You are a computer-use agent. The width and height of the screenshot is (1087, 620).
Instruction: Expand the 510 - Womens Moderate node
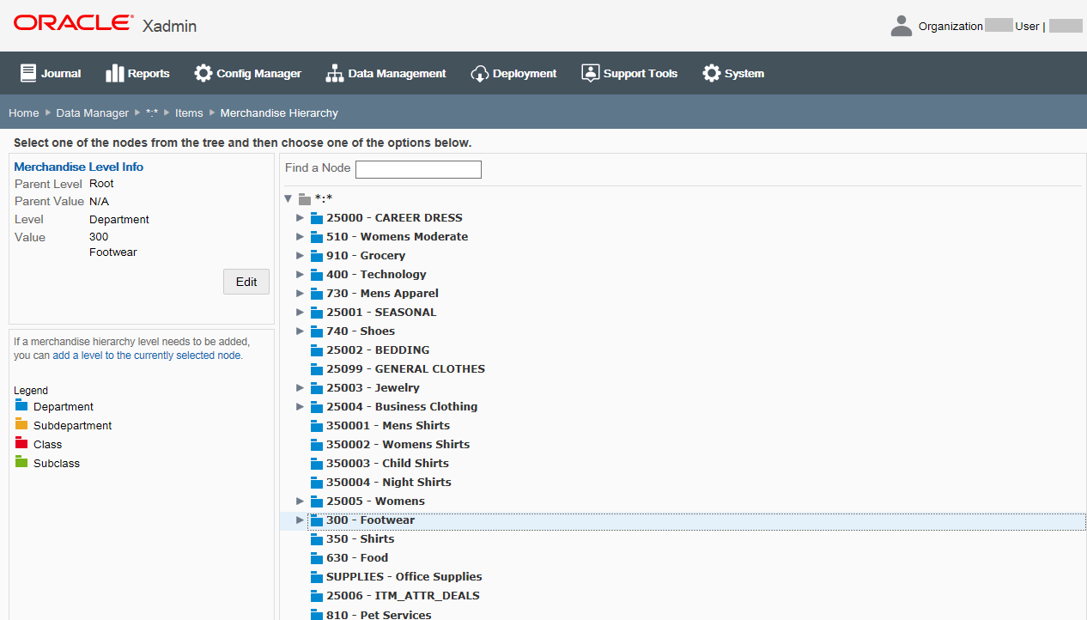point(301,236)
